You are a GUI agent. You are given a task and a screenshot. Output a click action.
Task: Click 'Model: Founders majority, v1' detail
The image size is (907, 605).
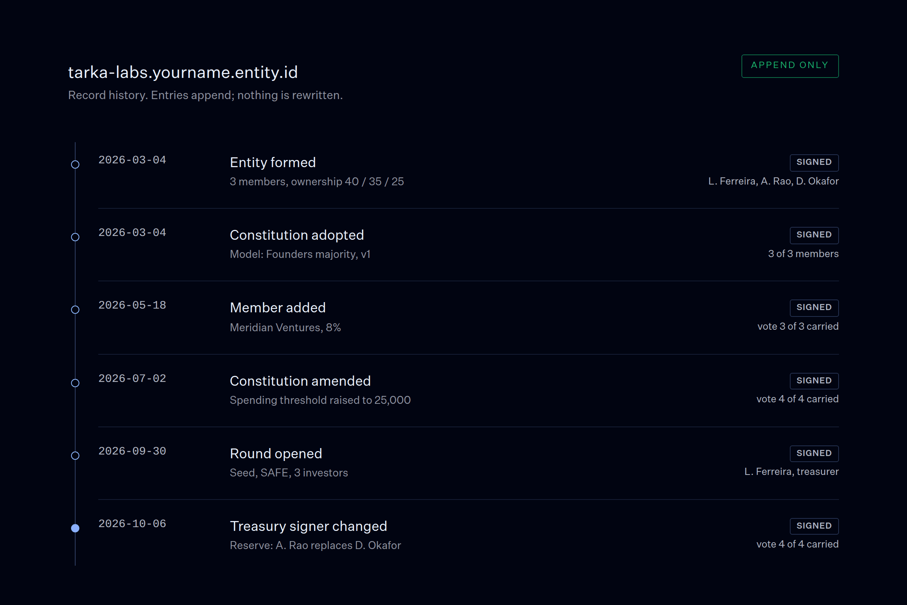pos(300,254)
